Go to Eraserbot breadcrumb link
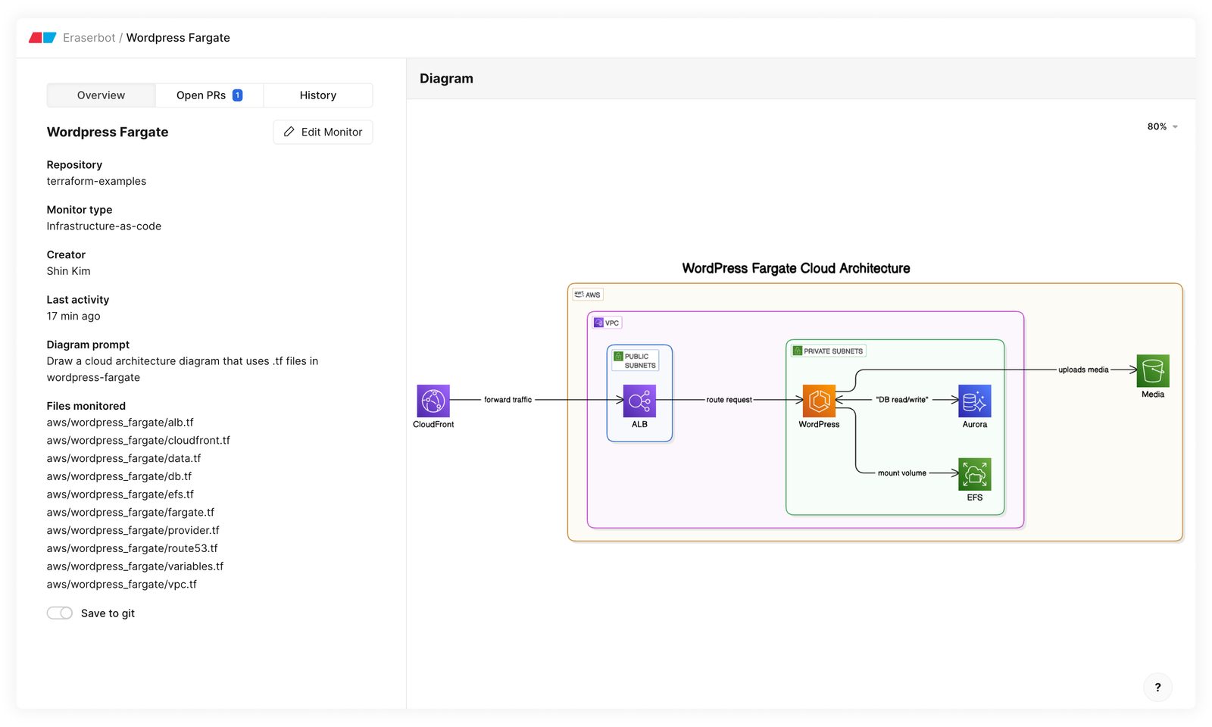The width and height of the screenshot is (1212, 727). [x=89, y=38]
